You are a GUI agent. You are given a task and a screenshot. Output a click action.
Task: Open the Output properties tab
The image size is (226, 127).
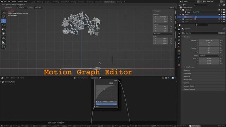click(179, 37)
